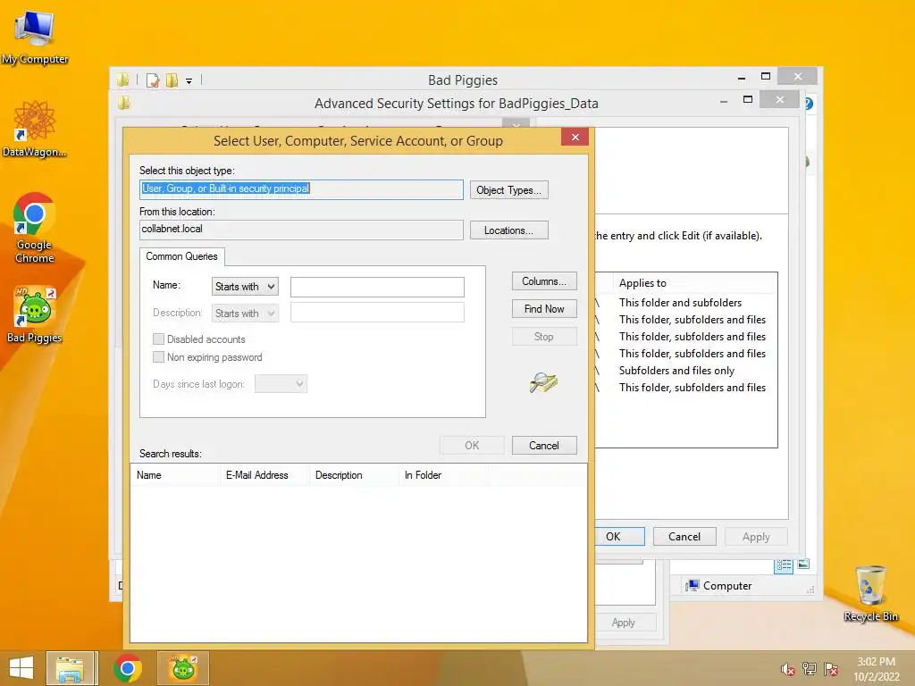Open File Explorer in the taskbar
Image resolution: width=915 pixels, height=686 pixels.
click(70, 668)
